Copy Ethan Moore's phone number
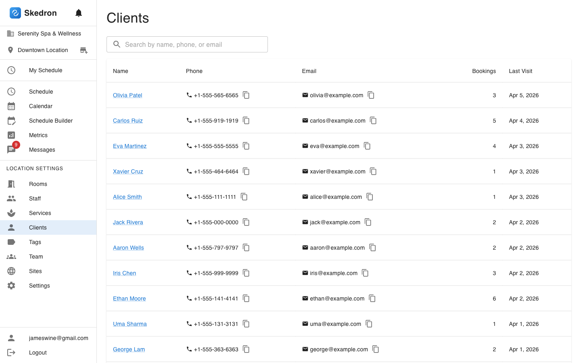 [246, 298]
